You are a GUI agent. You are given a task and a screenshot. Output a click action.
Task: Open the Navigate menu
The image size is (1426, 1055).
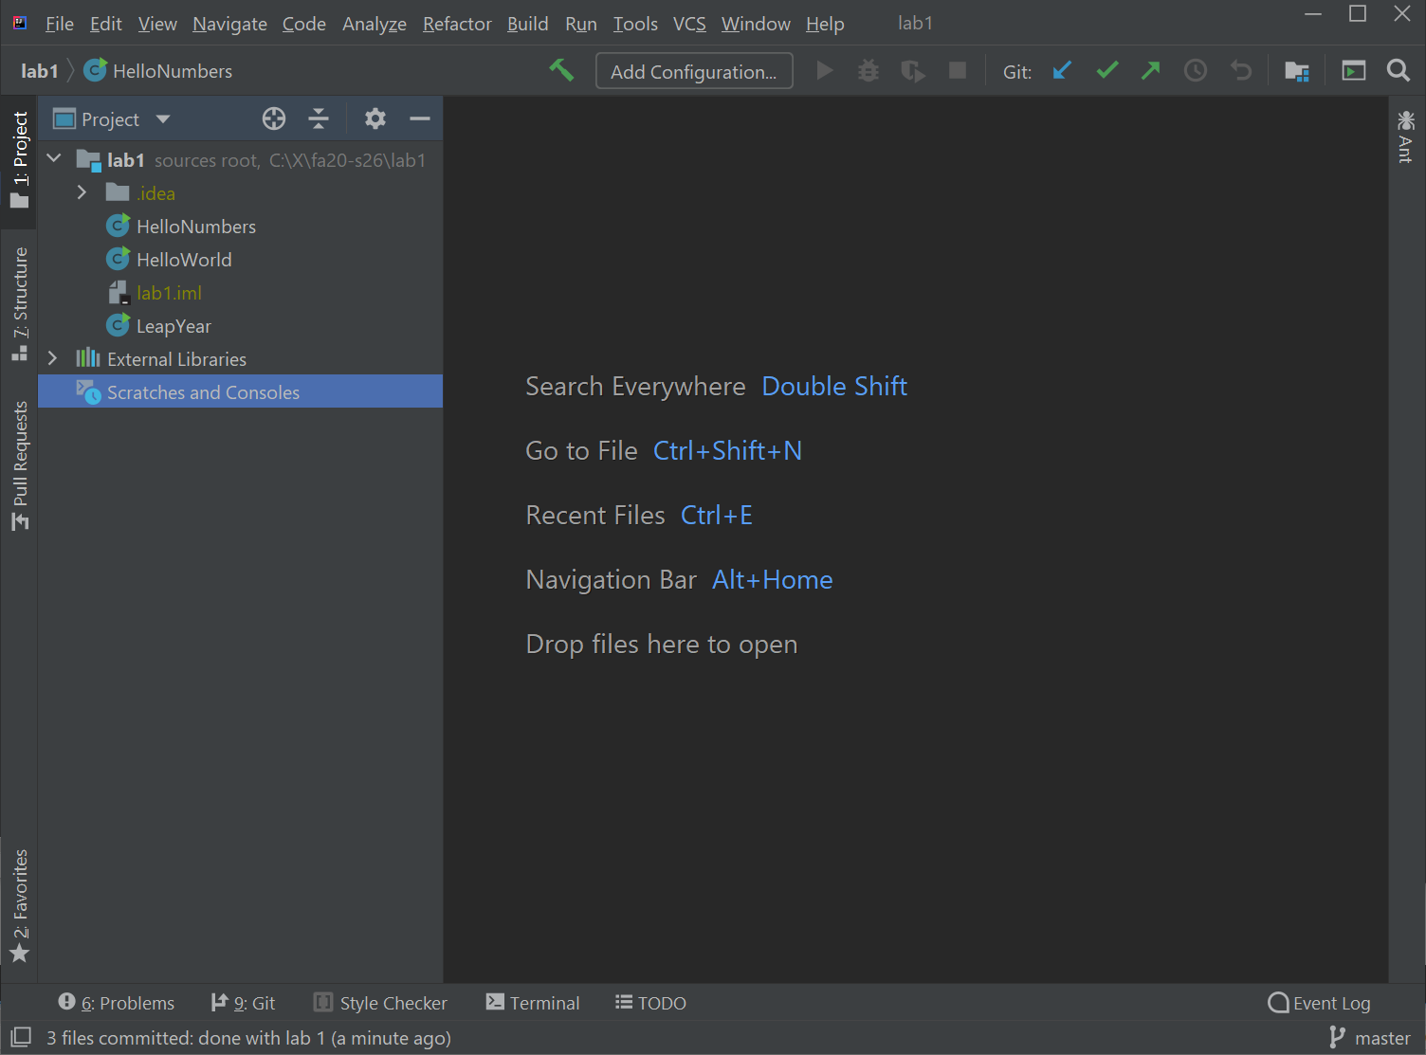(229, 24)
